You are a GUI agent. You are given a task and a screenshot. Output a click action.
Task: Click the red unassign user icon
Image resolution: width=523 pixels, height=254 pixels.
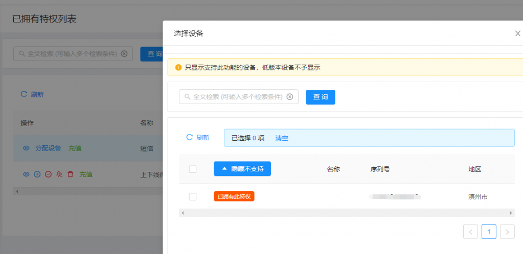(x=59, y=174)
